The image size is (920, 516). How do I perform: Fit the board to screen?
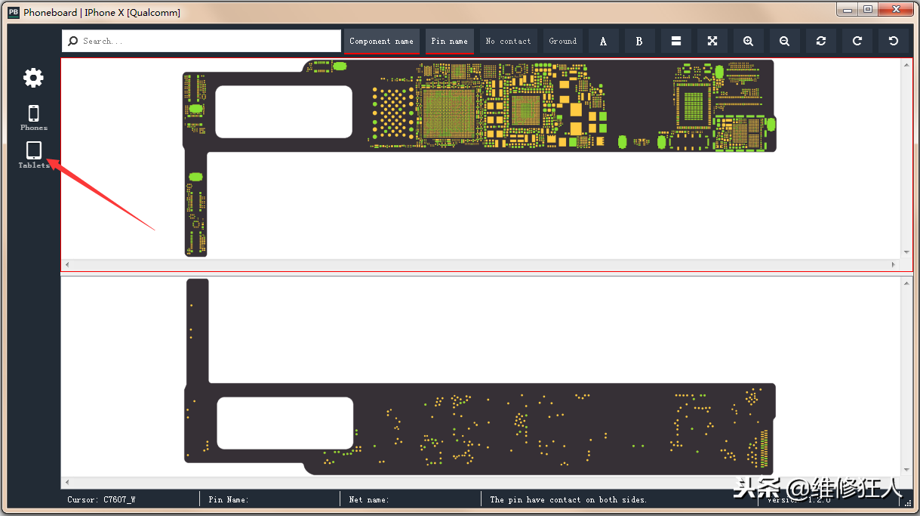712,42
